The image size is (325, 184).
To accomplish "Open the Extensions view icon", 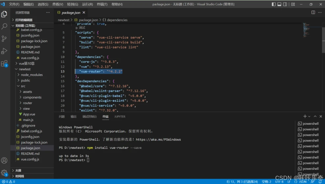I will pos(4,64).
